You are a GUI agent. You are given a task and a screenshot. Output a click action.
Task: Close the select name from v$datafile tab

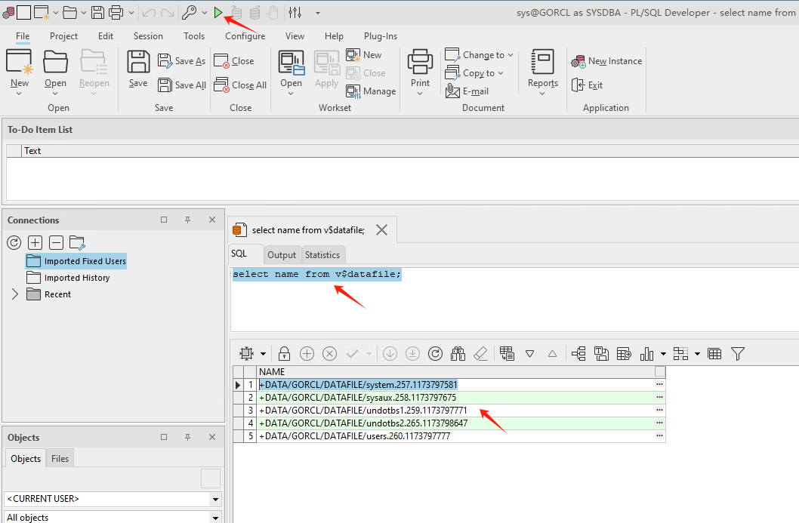point(381,230)
